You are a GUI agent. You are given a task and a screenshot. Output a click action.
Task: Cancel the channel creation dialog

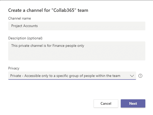coord(106,103)
